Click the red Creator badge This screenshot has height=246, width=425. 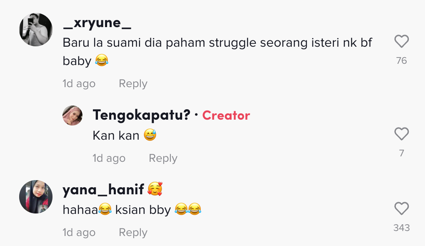point(226,115)
